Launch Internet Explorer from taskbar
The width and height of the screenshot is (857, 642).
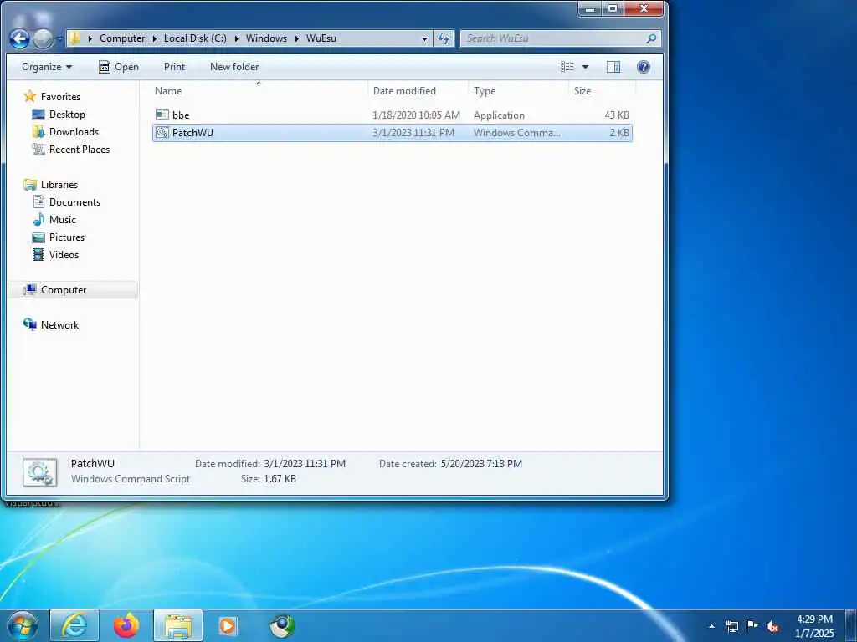[74, 625]
